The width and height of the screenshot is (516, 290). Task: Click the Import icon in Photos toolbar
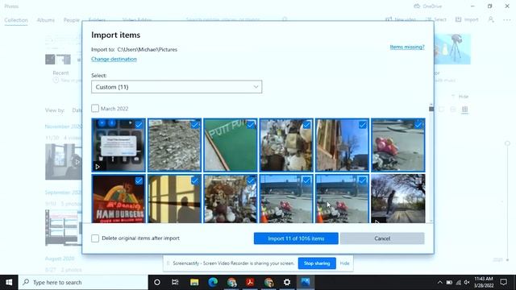[458, 19]
